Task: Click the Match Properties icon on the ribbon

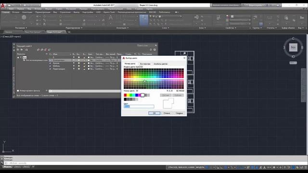Action: pyautogui.click(x=218, y=18)
